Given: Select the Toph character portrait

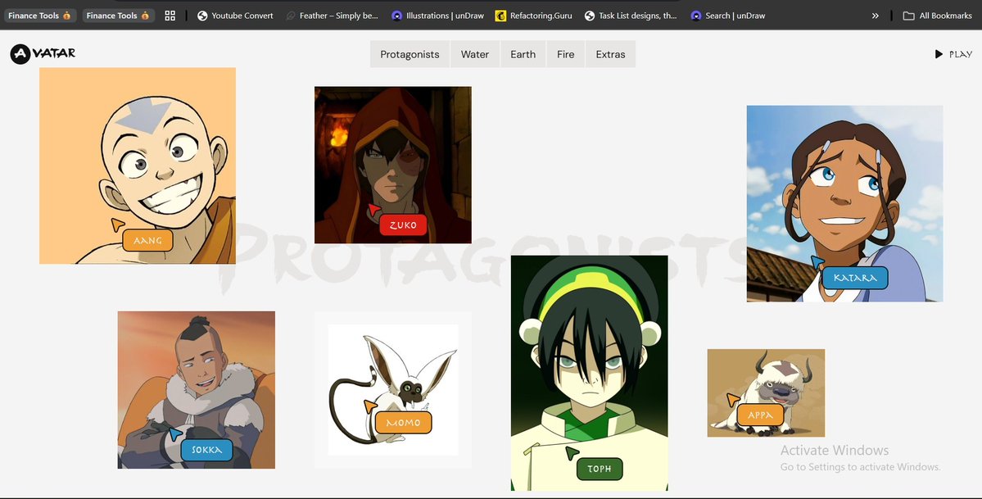Looking at the screenshot, I should coord(590,373).
